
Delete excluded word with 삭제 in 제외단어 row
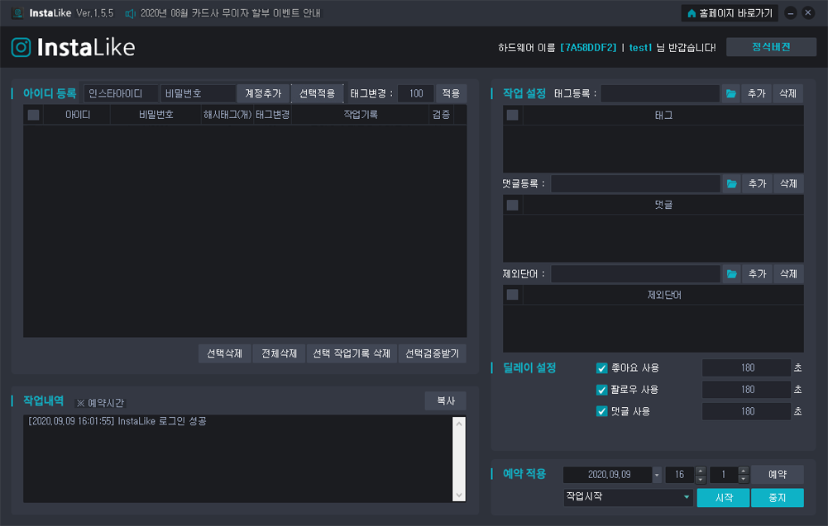tap(788, 273)
